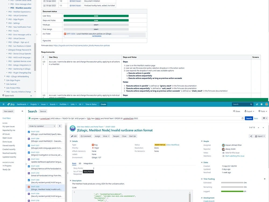The image size is (269, 202).
Task: Click the Assign button
Action: pyautogui.click(x=97, y=136)
